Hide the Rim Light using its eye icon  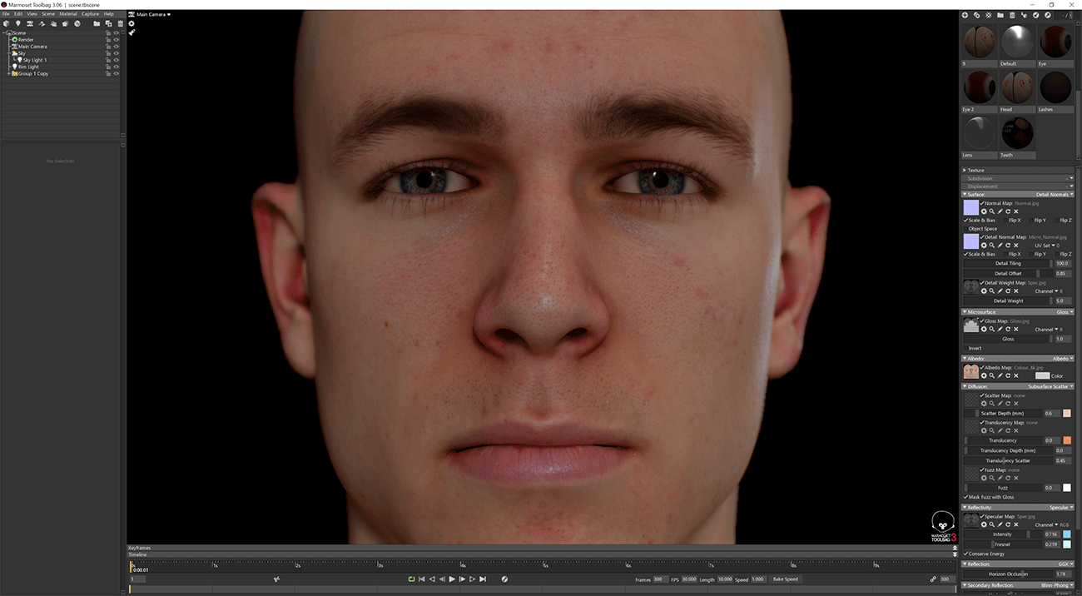pyautogui.click(x=116, y=67)
